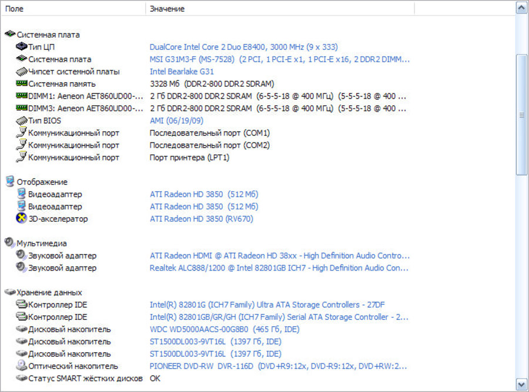Click the scrollbar down arrow
The image size is (529, 392).
pyautogui.click(x=521, y=384)
